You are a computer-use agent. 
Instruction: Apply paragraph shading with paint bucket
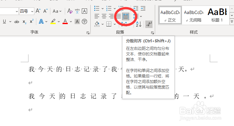pos(97,24)
